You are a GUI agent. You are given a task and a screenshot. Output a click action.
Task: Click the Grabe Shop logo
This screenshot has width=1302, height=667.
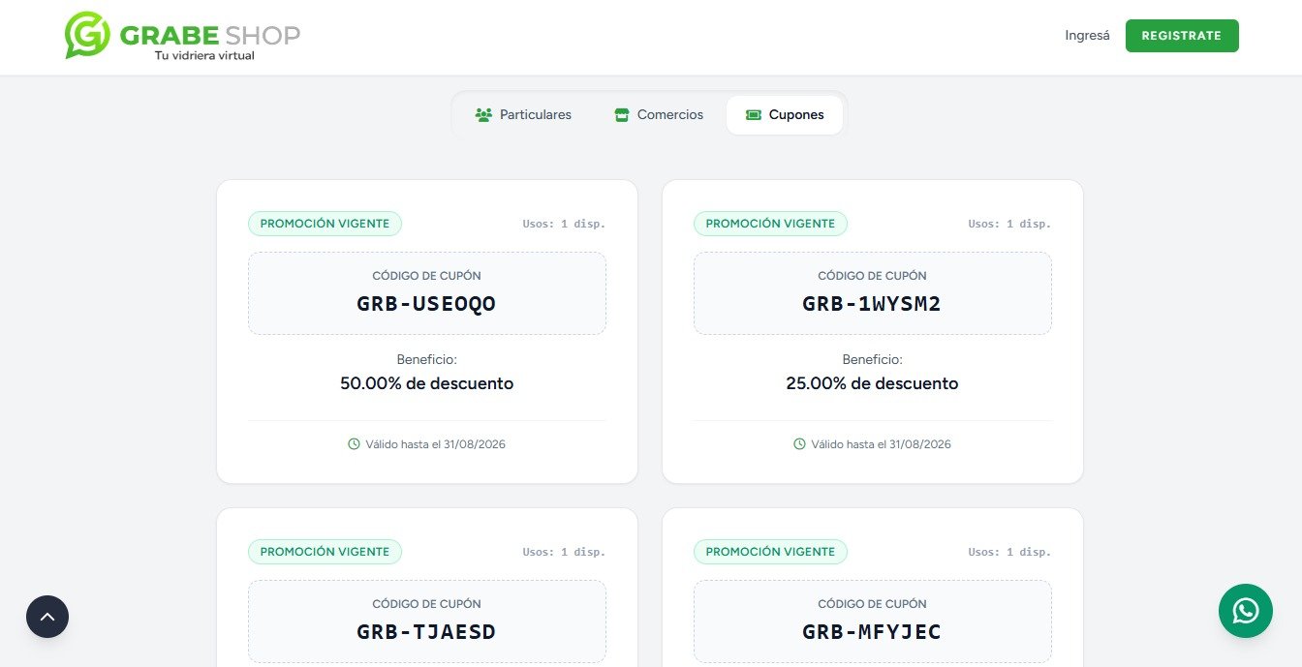[182, 36]
